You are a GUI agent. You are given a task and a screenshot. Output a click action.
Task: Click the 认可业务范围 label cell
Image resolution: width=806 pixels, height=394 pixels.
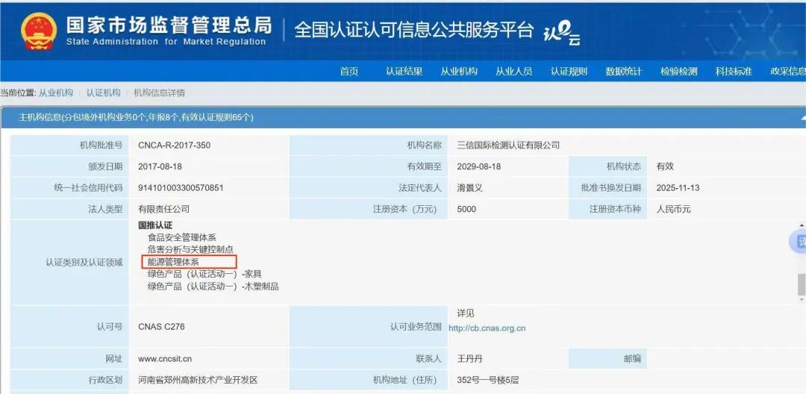coord(368,326)
